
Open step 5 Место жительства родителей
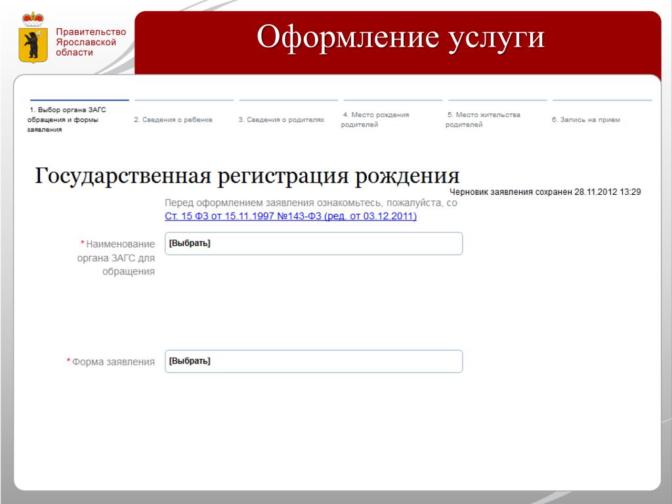[482, 119]
